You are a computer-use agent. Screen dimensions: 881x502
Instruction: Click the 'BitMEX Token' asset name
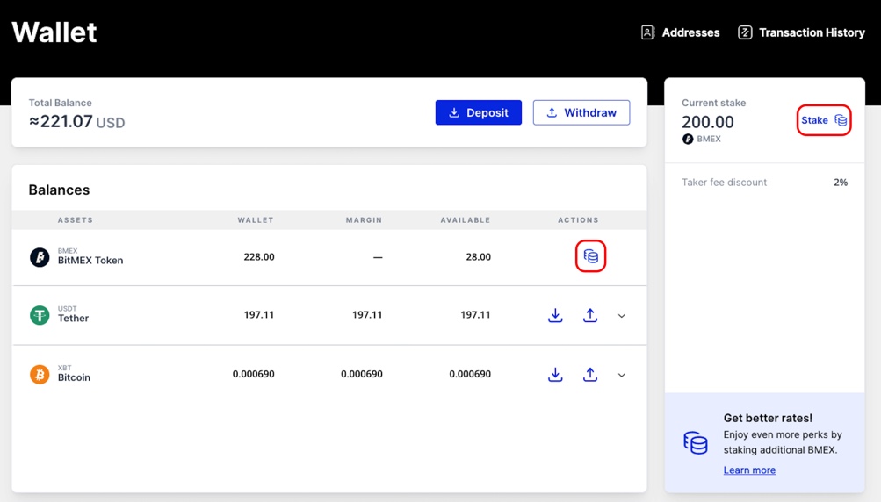click(90, 260)
